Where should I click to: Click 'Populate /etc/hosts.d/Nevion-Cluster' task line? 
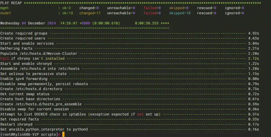[x=129, y=53]
